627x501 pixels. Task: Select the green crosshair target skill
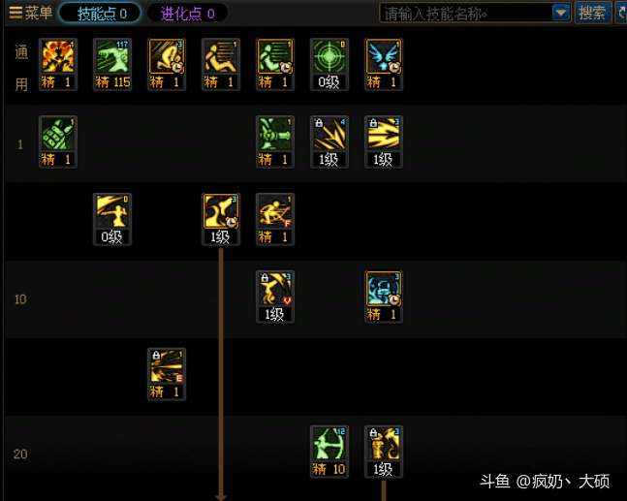[329, 64]
